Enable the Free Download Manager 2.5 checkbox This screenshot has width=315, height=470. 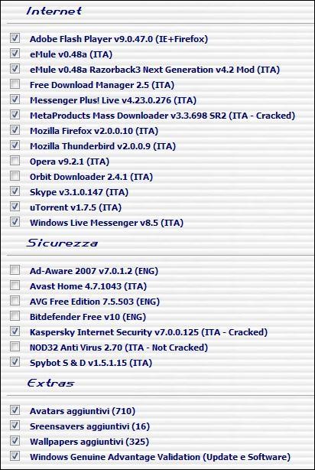tap(15, 84)
